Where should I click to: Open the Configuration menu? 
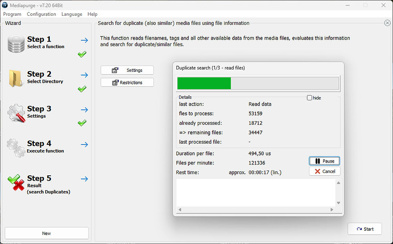click(41, 14)
